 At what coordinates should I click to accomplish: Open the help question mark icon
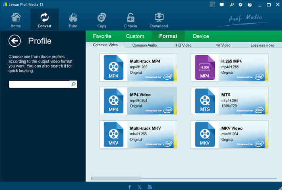point(250,5)
